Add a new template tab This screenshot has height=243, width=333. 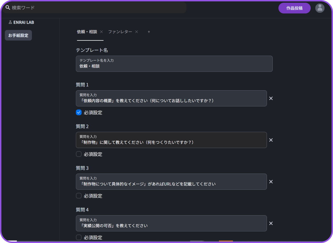click(149, 32)
